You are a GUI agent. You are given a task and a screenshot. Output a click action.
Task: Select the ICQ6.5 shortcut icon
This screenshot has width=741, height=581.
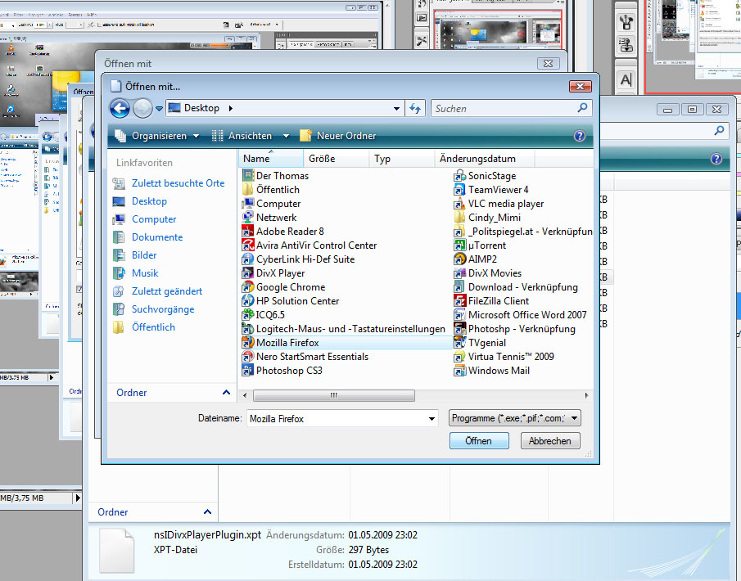[x=247, y=314]
